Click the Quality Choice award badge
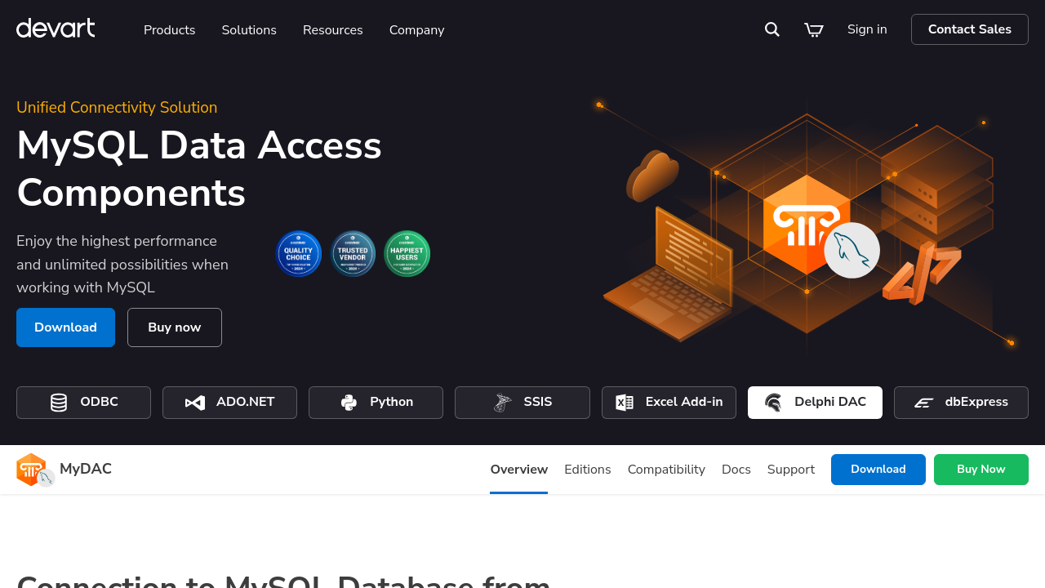Image resolution: width=1045 pixels, height=588 pixels. pos(299,253)
